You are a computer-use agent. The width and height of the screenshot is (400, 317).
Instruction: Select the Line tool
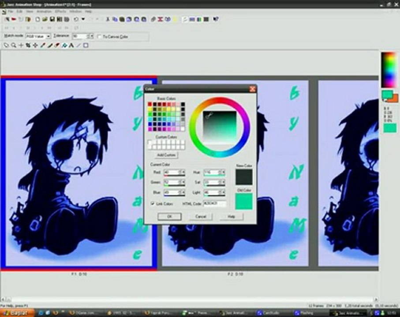point(79,45)
